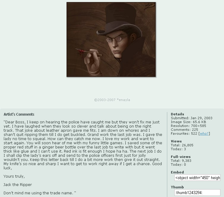224x197 pixels.
Task: Click the Views heading
Action: (x=176, y=141)
